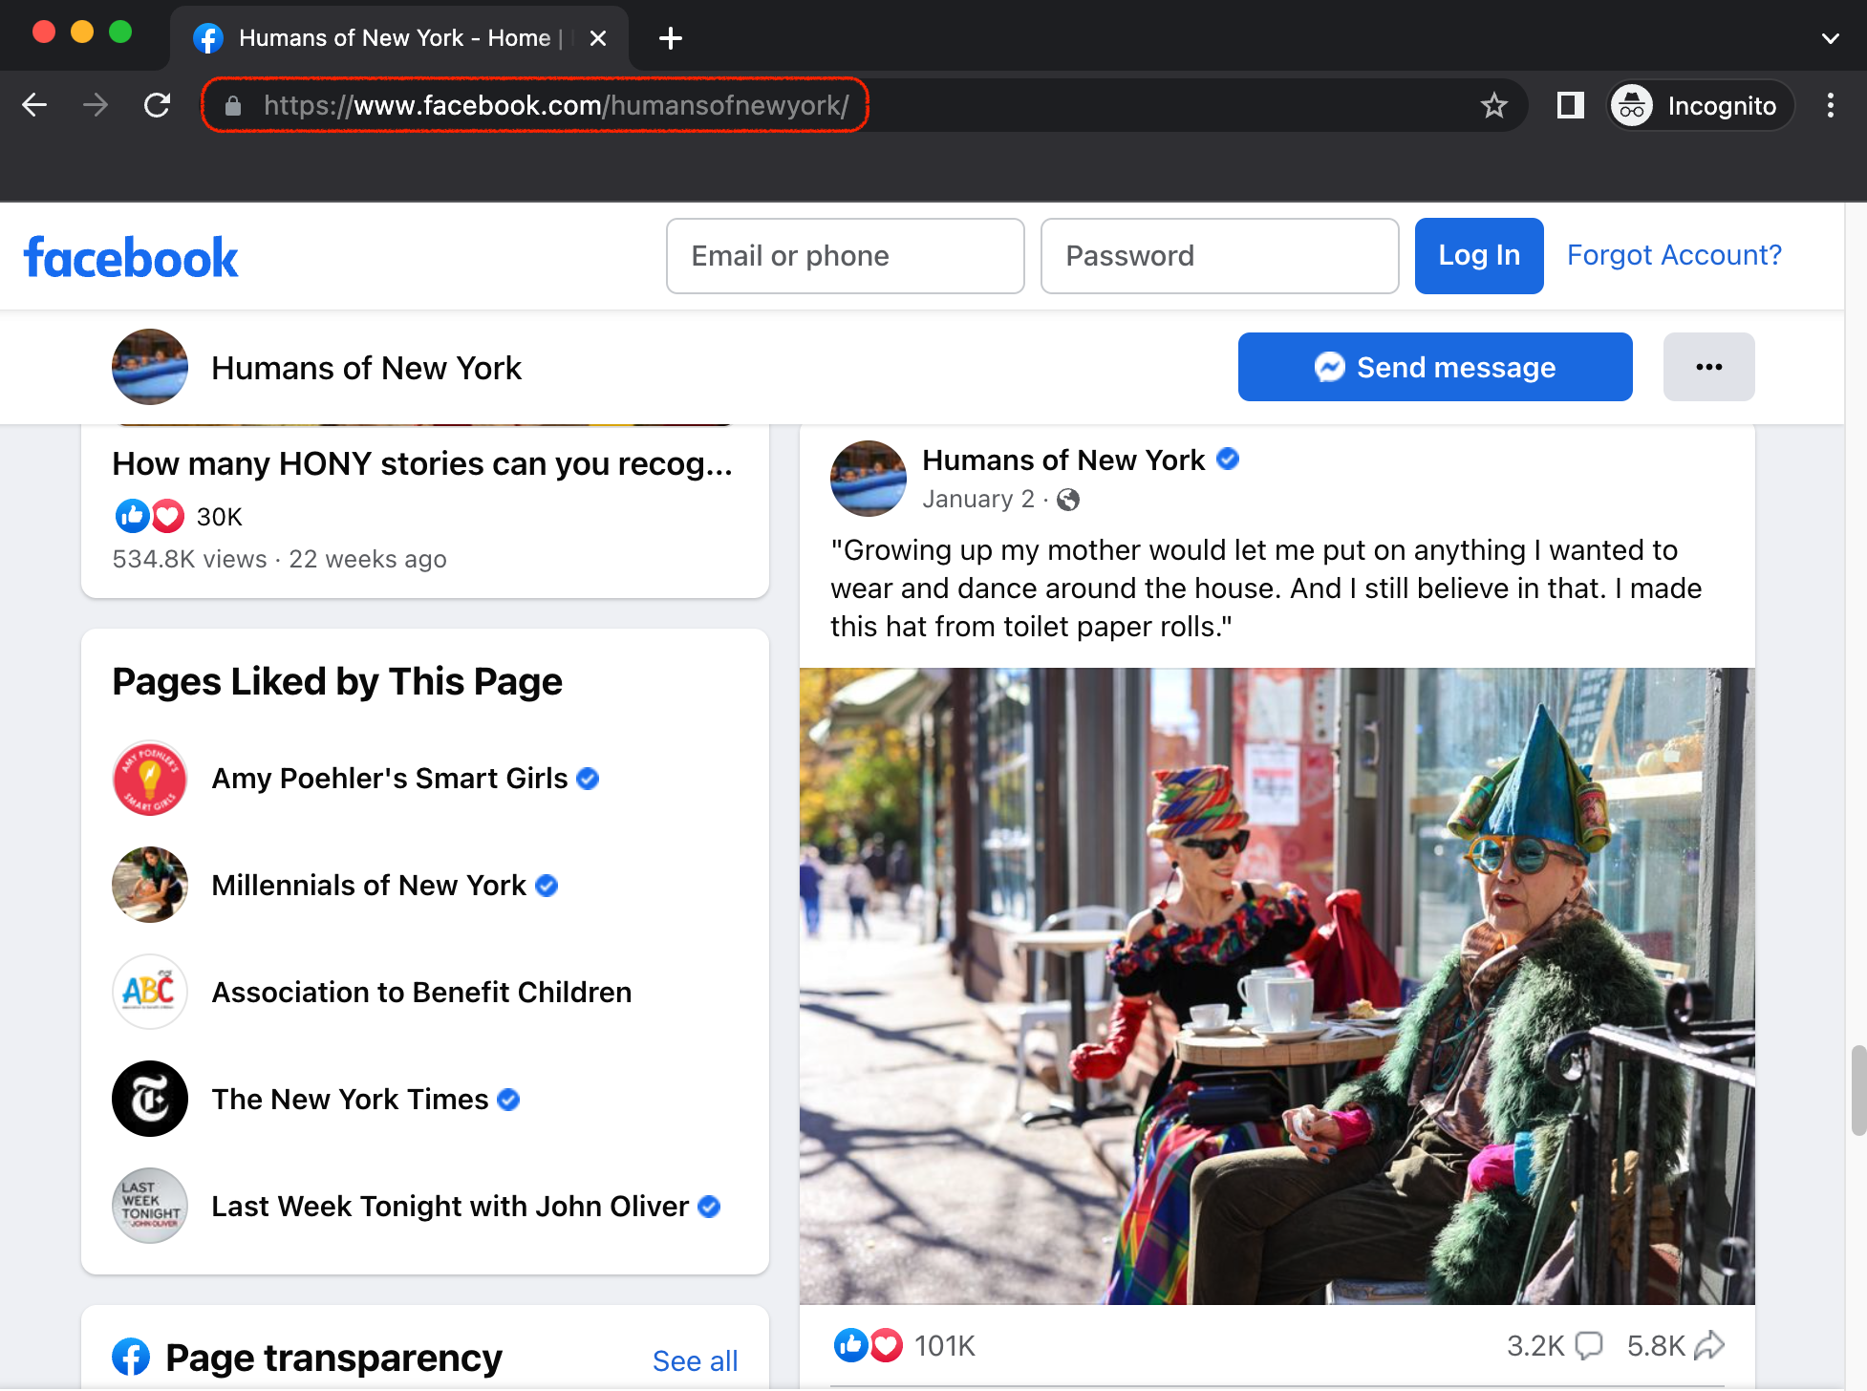This screenshot has width=1867, height=1391.
Task: Open the tab search chevron at top right
Action: (x=1831, y=38)
